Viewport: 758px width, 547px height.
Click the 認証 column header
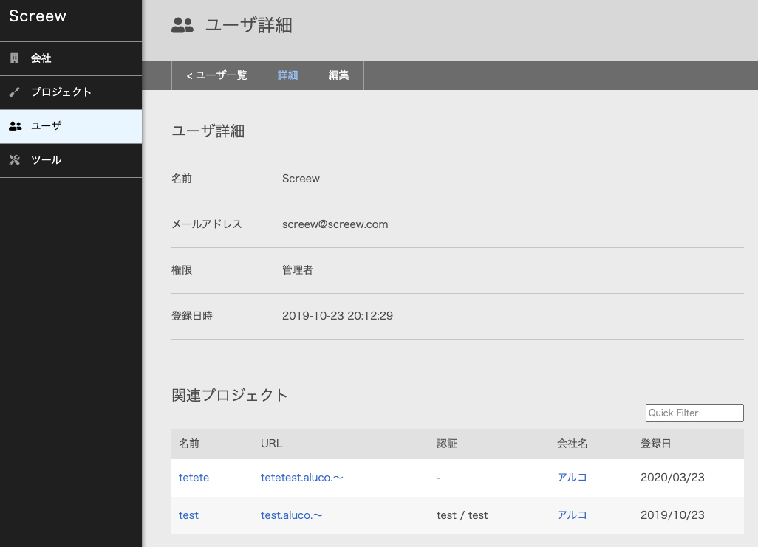(447, 444)
